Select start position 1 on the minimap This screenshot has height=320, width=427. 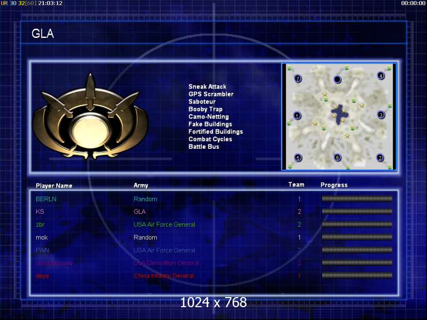(x=297, y=116)
